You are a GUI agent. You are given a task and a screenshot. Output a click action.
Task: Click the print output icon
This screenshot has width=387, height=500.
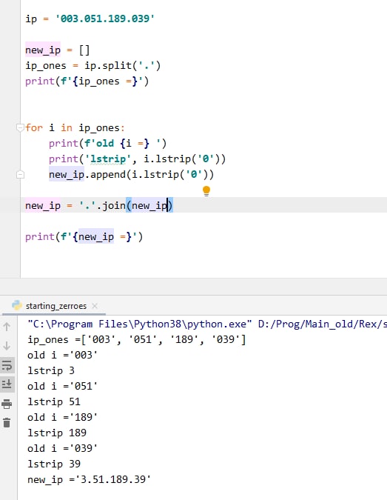[7, 404]
